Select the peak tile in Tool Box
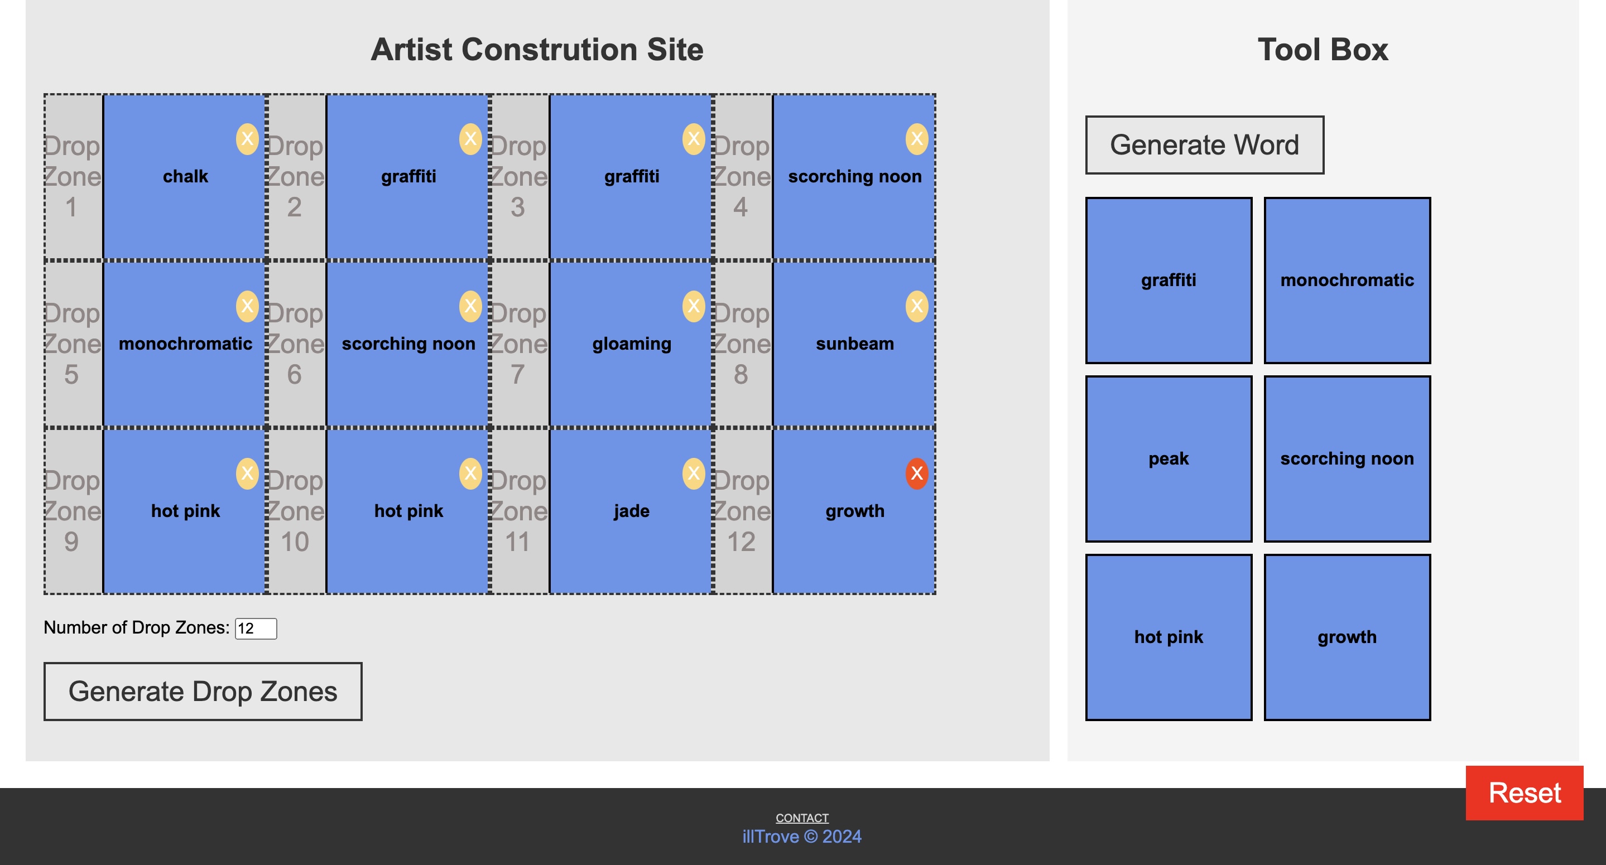Screen dimensions: 1606x865 click(1169, 458)
